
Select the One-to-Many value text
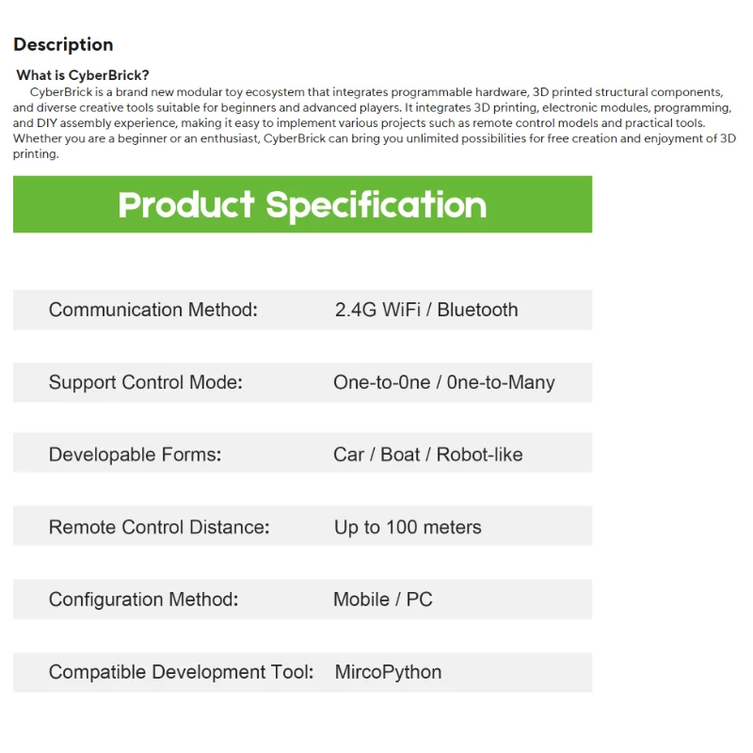pyautogui.click(x=501, y=382)
